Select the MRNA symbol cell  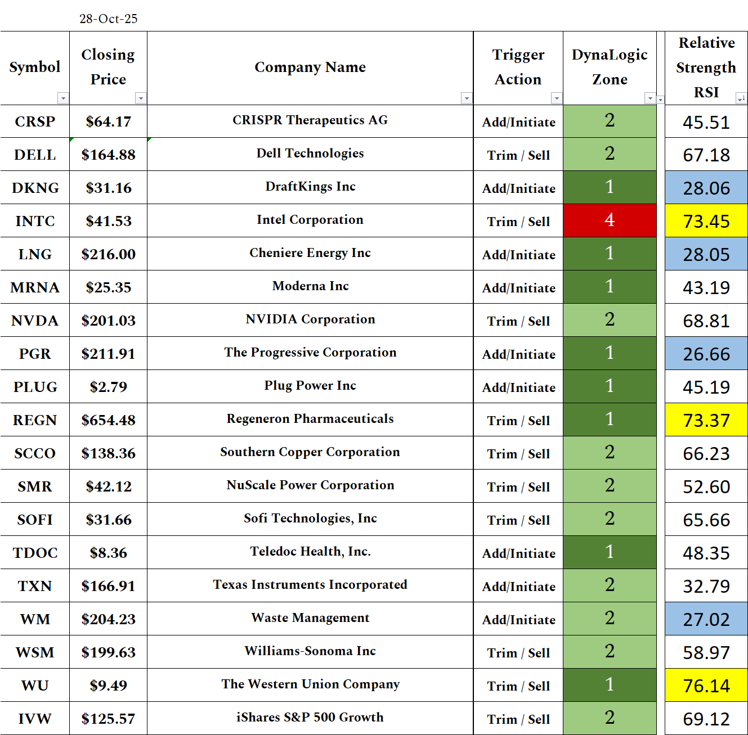click(35, 287)
